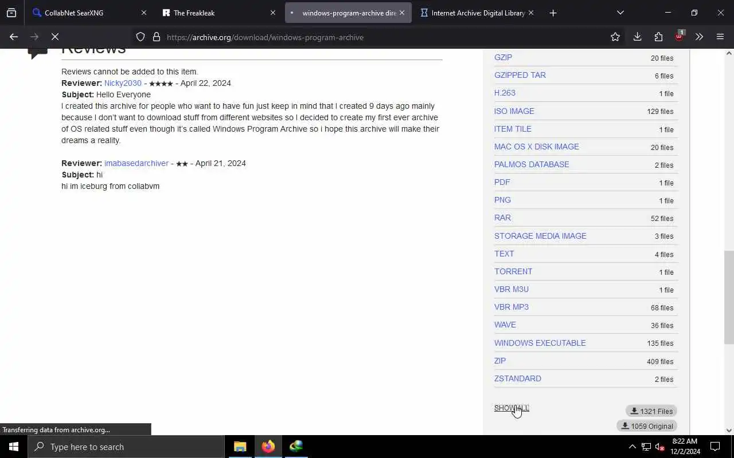Click taskbar search box
734x458 pixels.
click(x=126, y=447)
